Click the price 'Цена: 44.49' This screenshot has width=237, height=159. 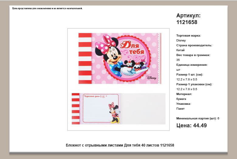191,125
